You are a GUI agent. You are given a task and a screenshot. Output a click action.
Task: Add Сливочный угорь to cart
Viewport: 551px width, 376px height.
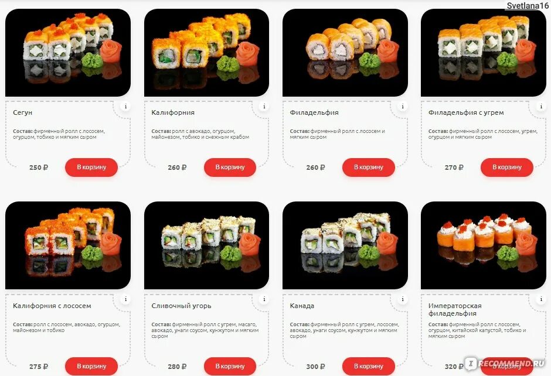230,366
